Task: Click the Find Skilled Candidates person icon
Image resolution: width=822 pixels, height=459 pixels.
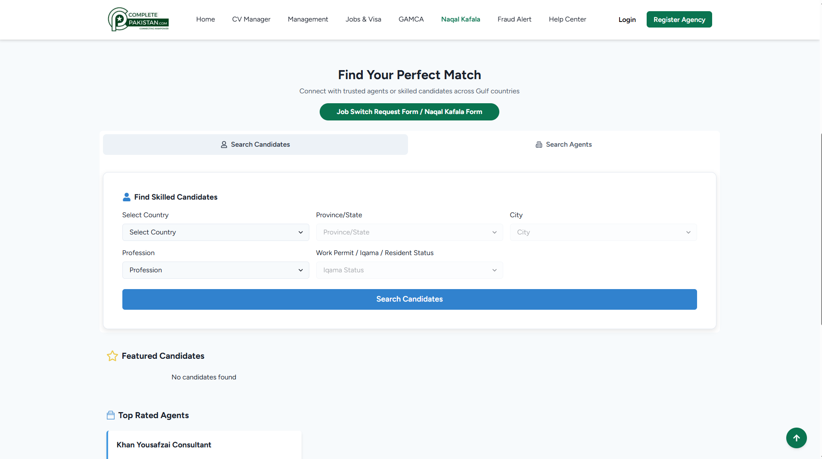Action: pos(126,197)
